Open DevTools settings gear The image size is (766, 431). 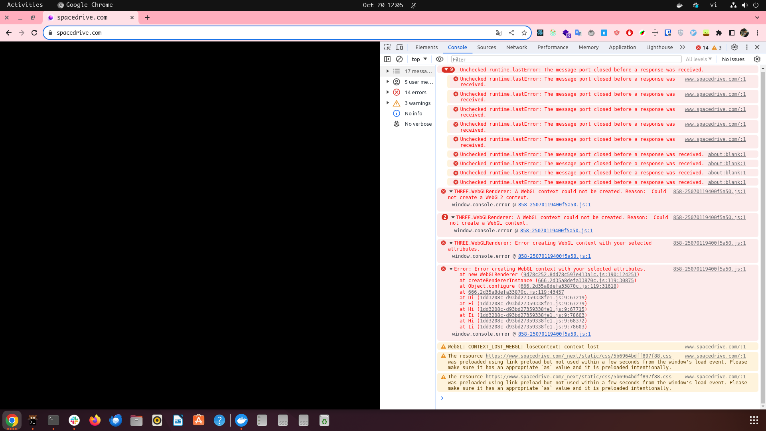734,47
